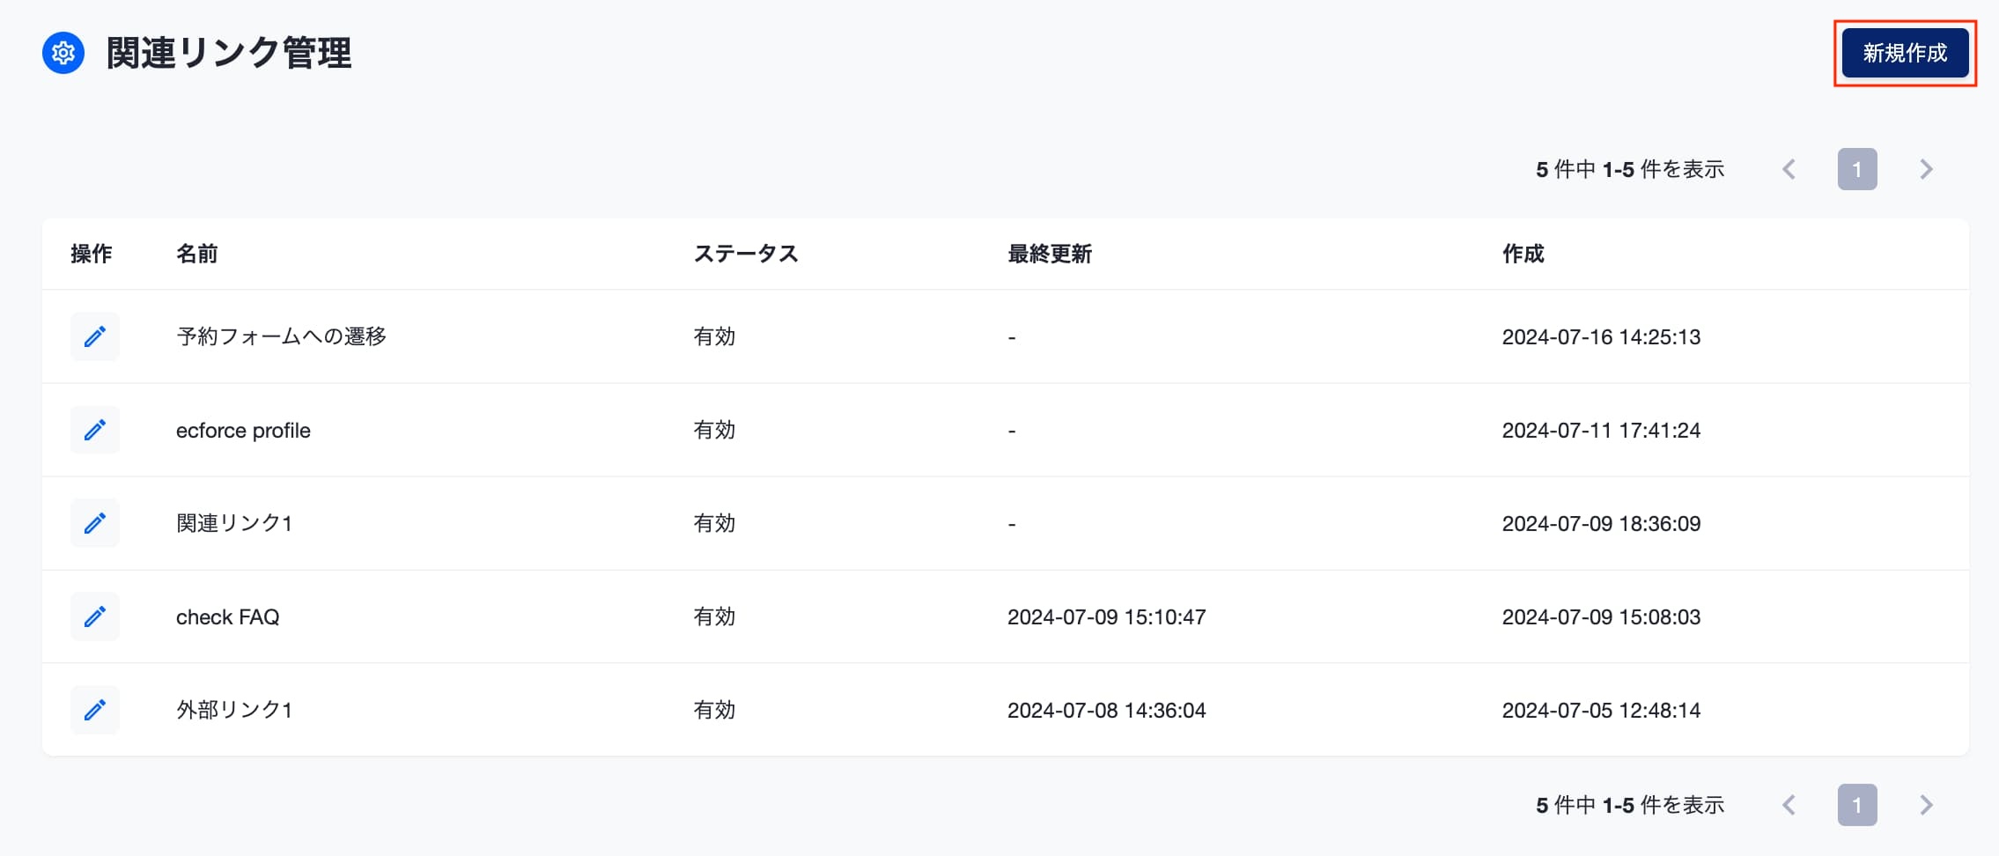Click the ステータス column header
The width and height of the screenshot is (1999, 856).
tap(746, 254)
